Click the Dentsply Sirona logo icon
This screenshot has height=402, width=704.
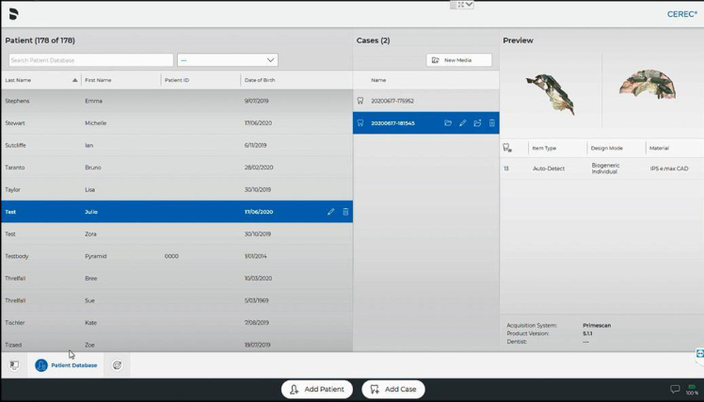[13, 14]
